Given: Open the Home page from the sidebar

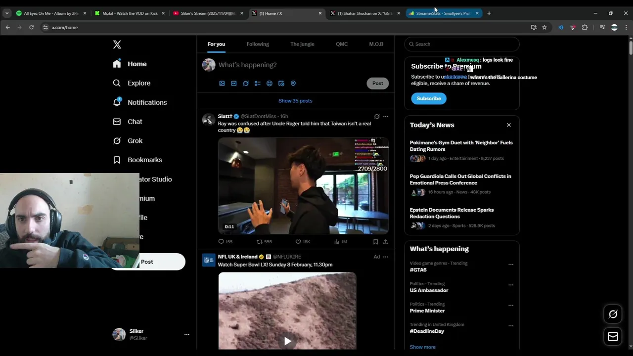Looking at the screenshot, I should 130,64.
